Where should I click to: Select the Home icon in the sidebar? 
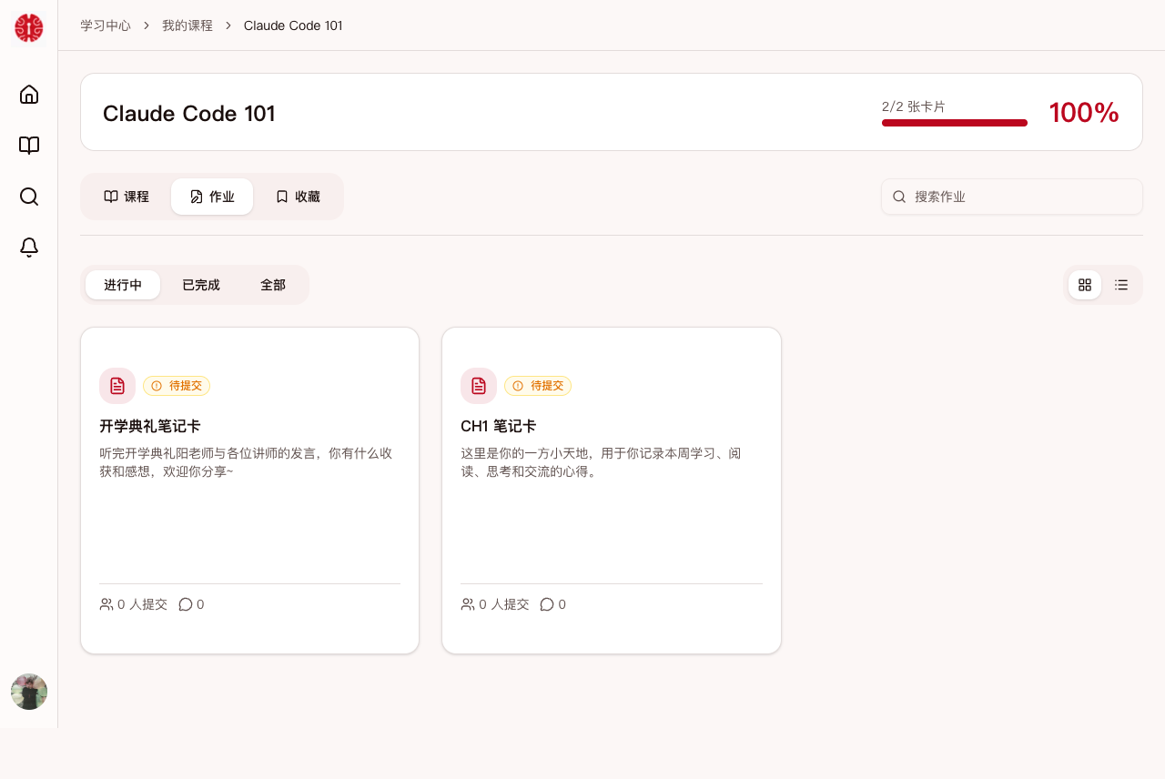(x=28, y=94)
